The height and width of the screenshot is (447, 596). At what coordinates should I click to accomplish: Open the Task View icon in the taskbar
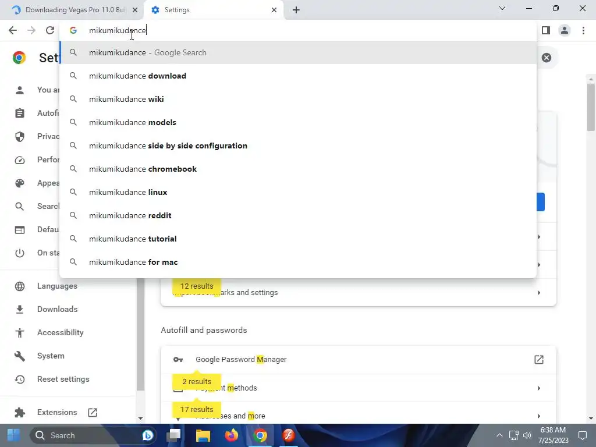173,435
